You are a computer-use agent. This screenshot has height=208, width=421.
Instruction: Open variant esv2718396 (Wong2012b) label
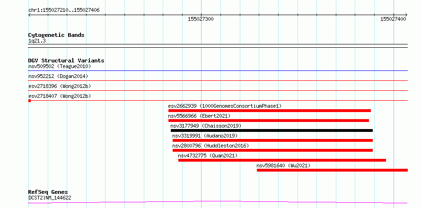click(x=60, y=86)
